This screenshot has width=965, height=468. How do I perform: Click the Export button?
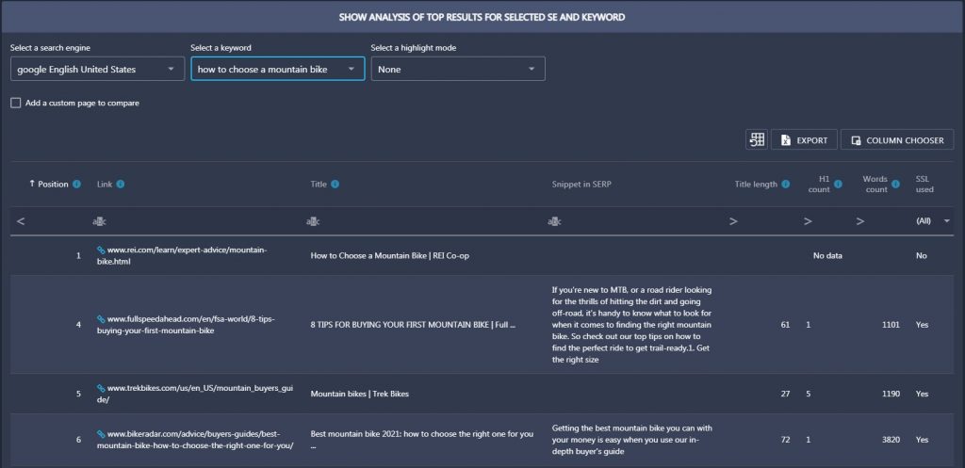tap(805, 139)
